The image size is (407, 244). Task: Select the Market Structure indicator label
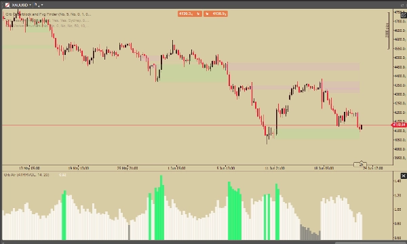[47, 26]
